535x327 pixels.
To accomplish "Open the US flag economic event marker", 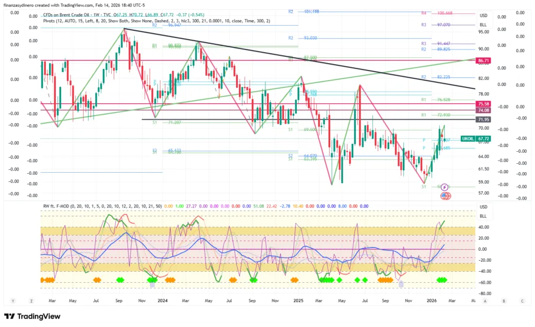I will (x=445, y=196).
